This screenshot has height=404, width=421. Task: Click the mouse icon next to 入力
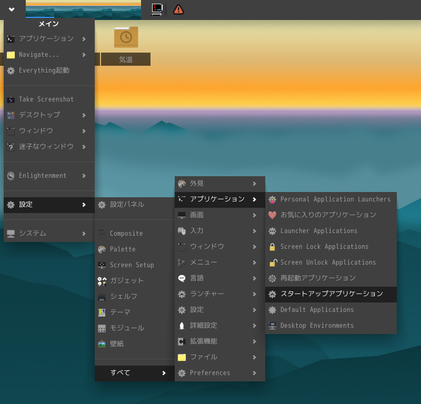[x=182, y=231]
